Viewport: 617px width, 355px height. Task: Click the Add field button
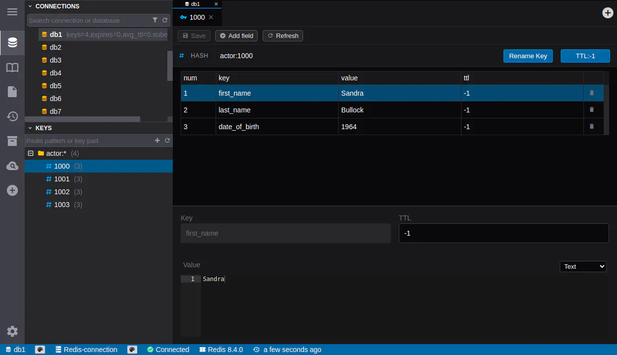point(236,35)
